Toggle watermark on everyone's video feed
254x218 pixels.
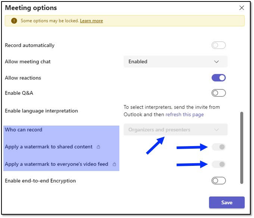219,164
